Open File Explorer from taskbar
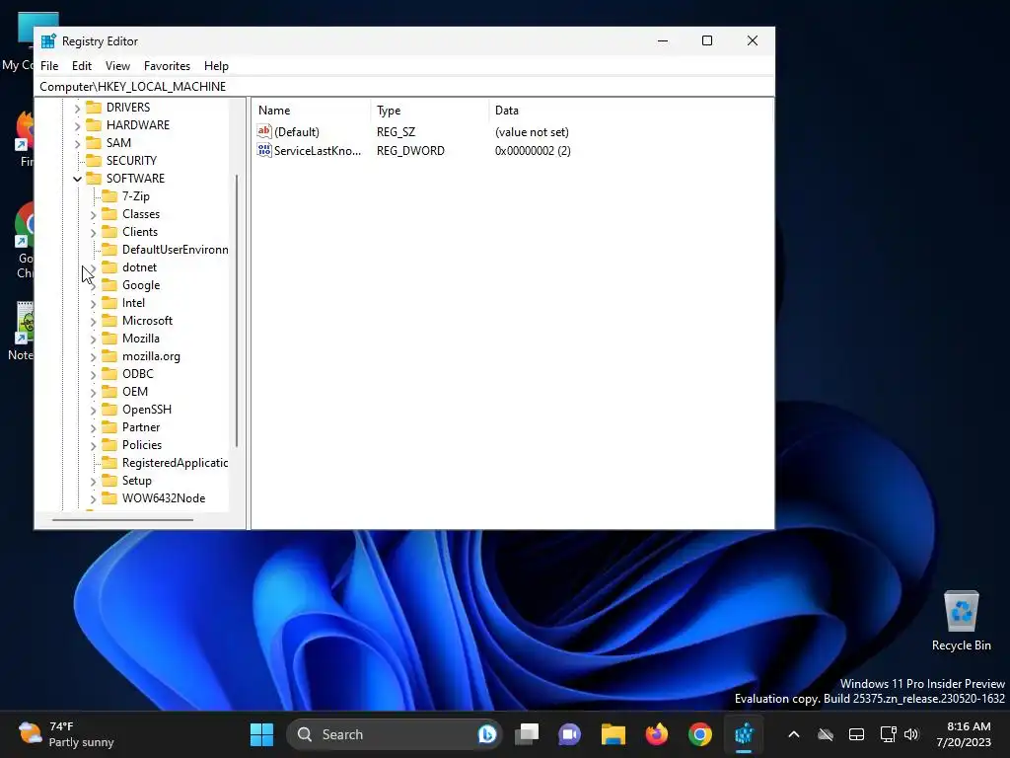The width and height of the screenshot is (1010, 758). pyautogui.click(x=613, y=734)
